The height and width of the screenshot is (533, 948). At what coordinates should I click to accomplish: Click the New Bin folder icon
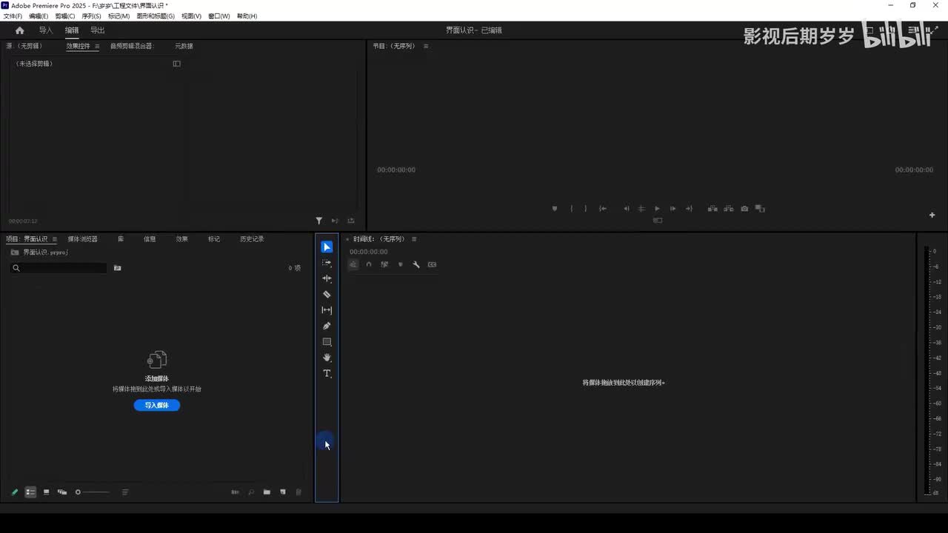click(267, 492)
